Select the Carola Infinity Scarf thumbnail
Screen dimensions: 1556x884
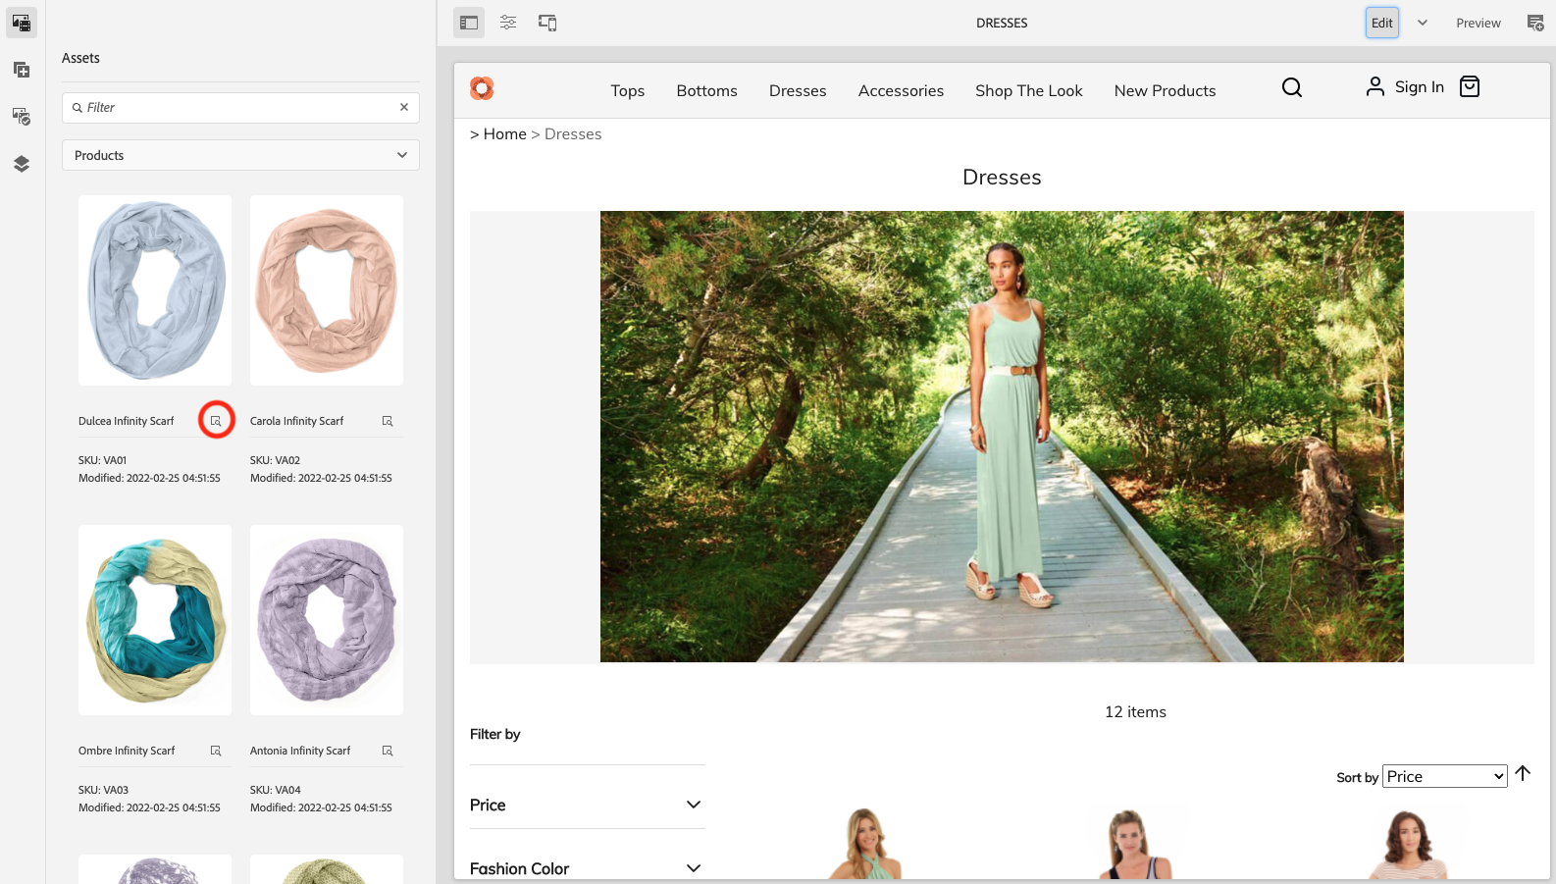tap(327, 290)
